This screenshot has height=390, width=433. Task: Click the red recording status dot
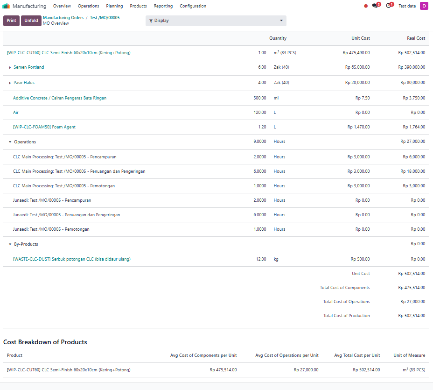click(366, 6)
